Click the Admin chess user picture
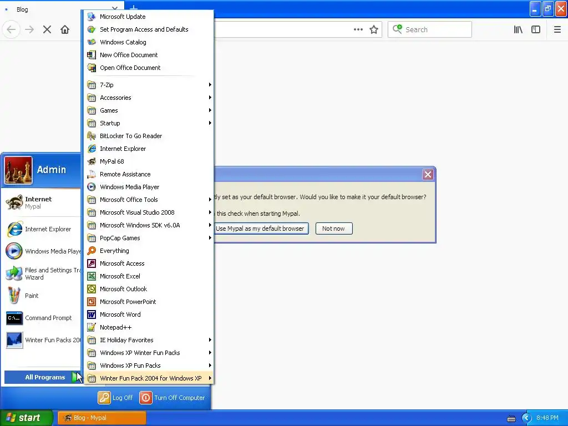 (x=18, y=170)
